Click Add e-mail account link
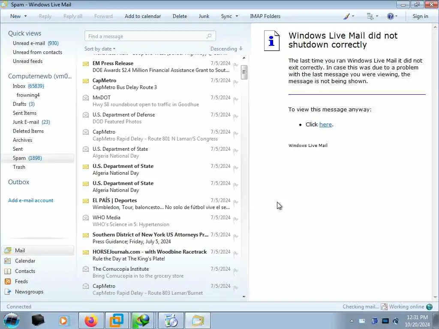 click(x=30, y=200)
